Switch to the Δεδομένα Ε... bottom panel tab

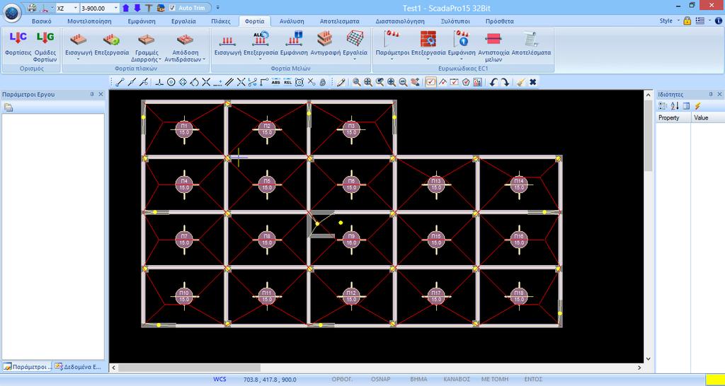pyautogui.click(x=79, y=367)
